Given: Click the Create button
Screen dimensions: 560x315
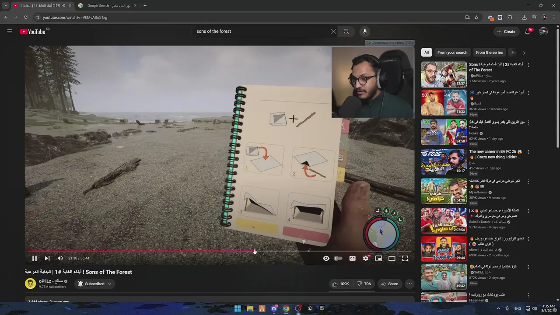Looking at the screenshot, I should pos(506,31).
